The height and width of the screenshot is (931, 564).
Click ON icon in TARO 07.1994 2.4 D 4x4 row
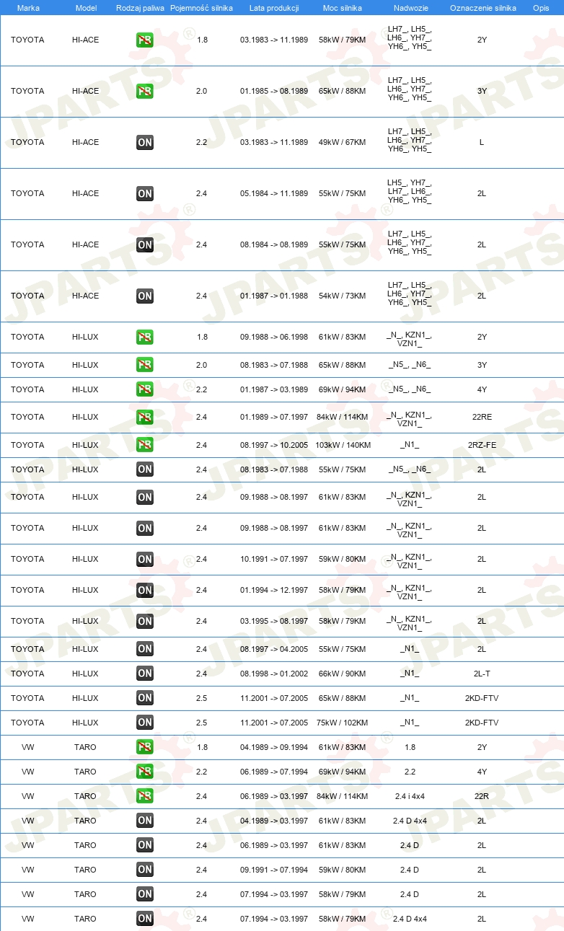(145, 919)
